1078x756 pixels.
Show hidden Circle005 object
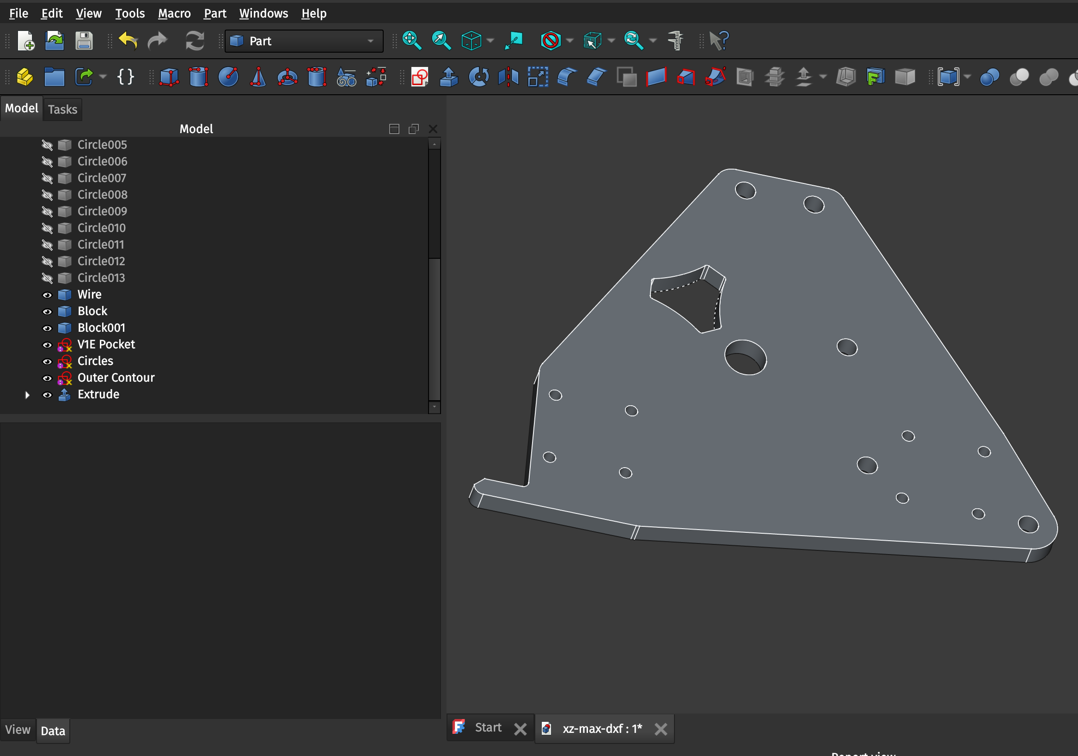(47, 145)
